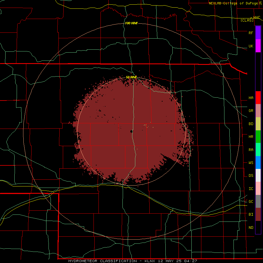The image size is (263, 263).
Task: Click the red HA legend color swatch
Action: (258, 98)
